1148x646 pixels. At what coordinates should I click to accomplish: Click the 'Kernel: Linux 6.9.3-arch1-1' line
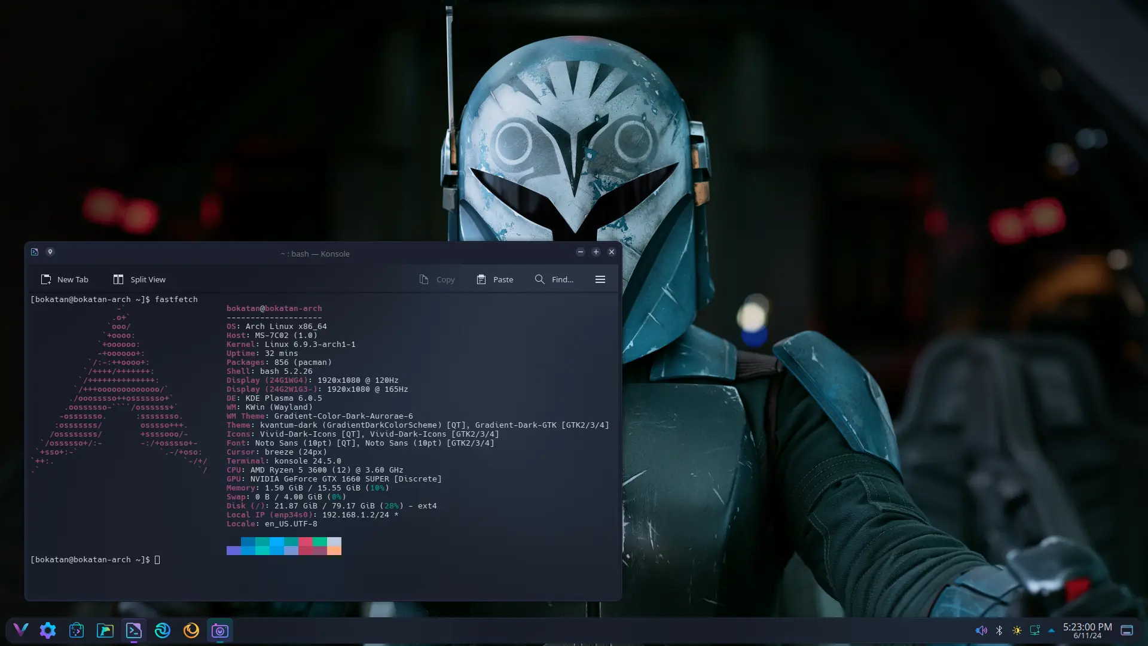coord(291,345)
